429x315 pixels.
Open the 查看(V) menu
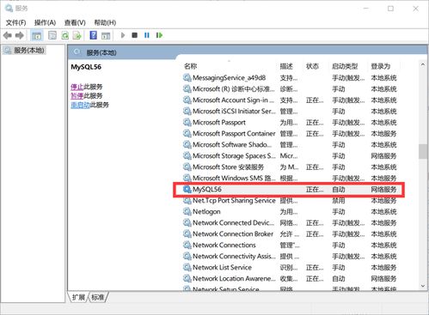tap(75, 22)
